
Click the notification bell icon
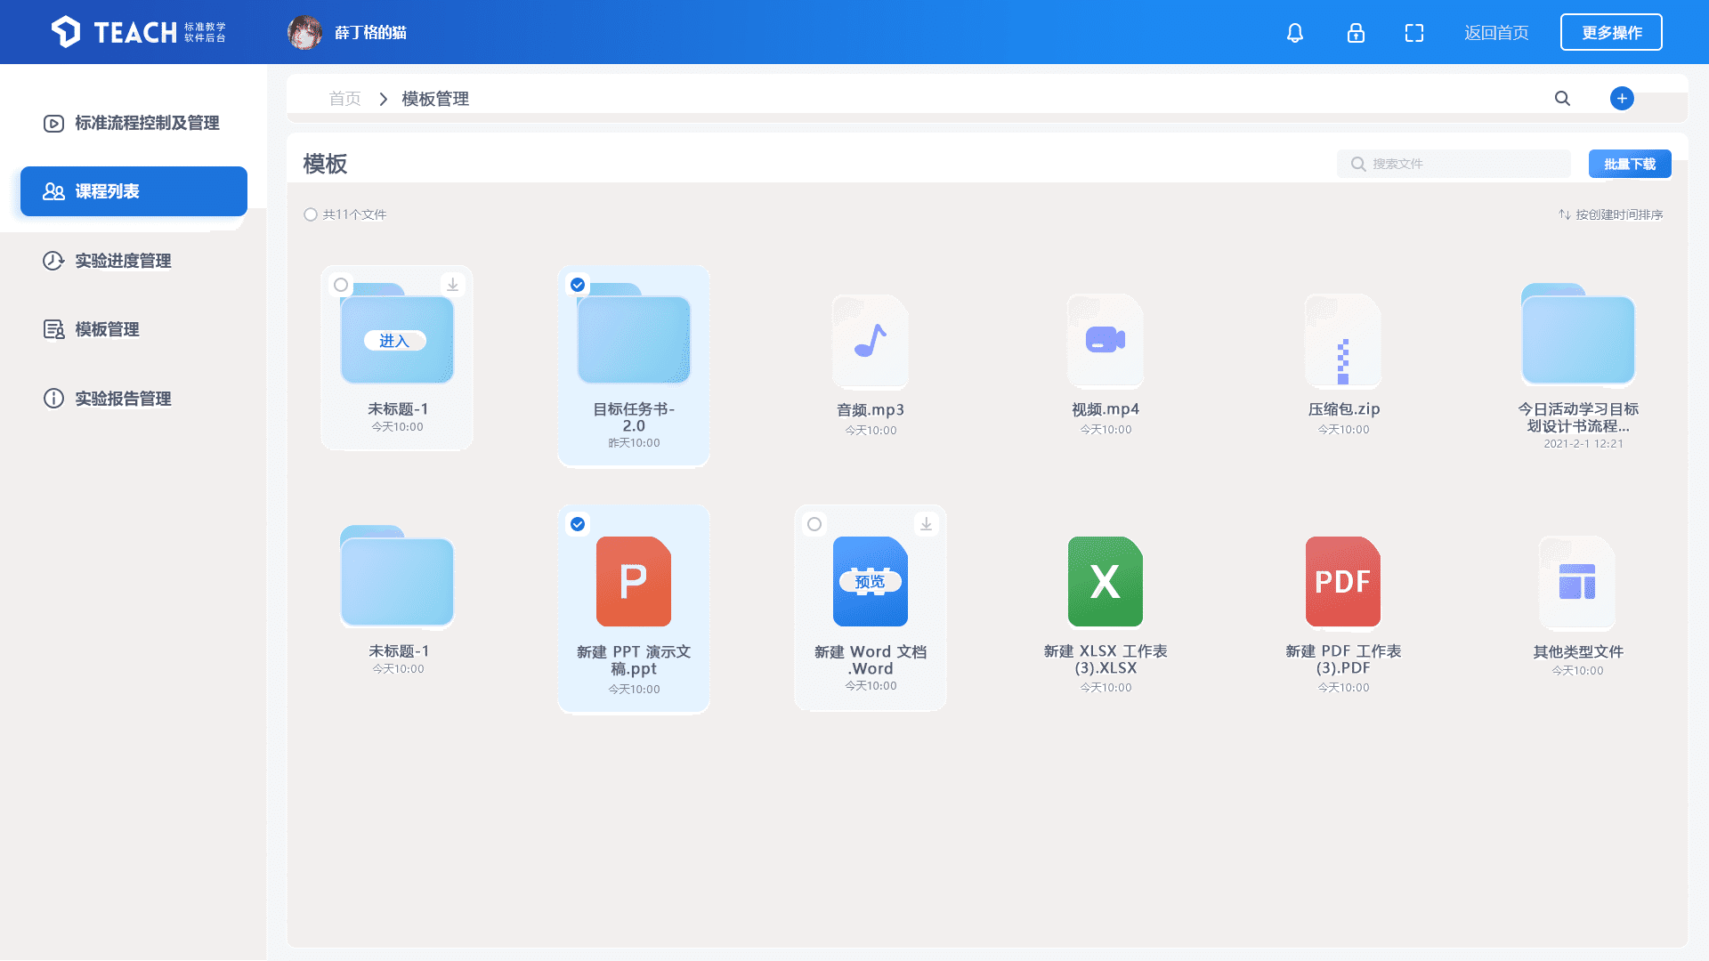coord(1295,33)
